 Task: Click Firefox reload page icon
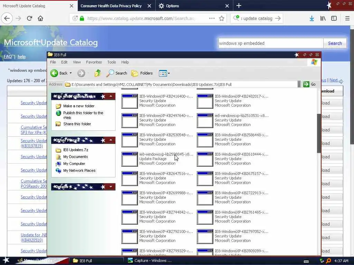coord(29,18)
